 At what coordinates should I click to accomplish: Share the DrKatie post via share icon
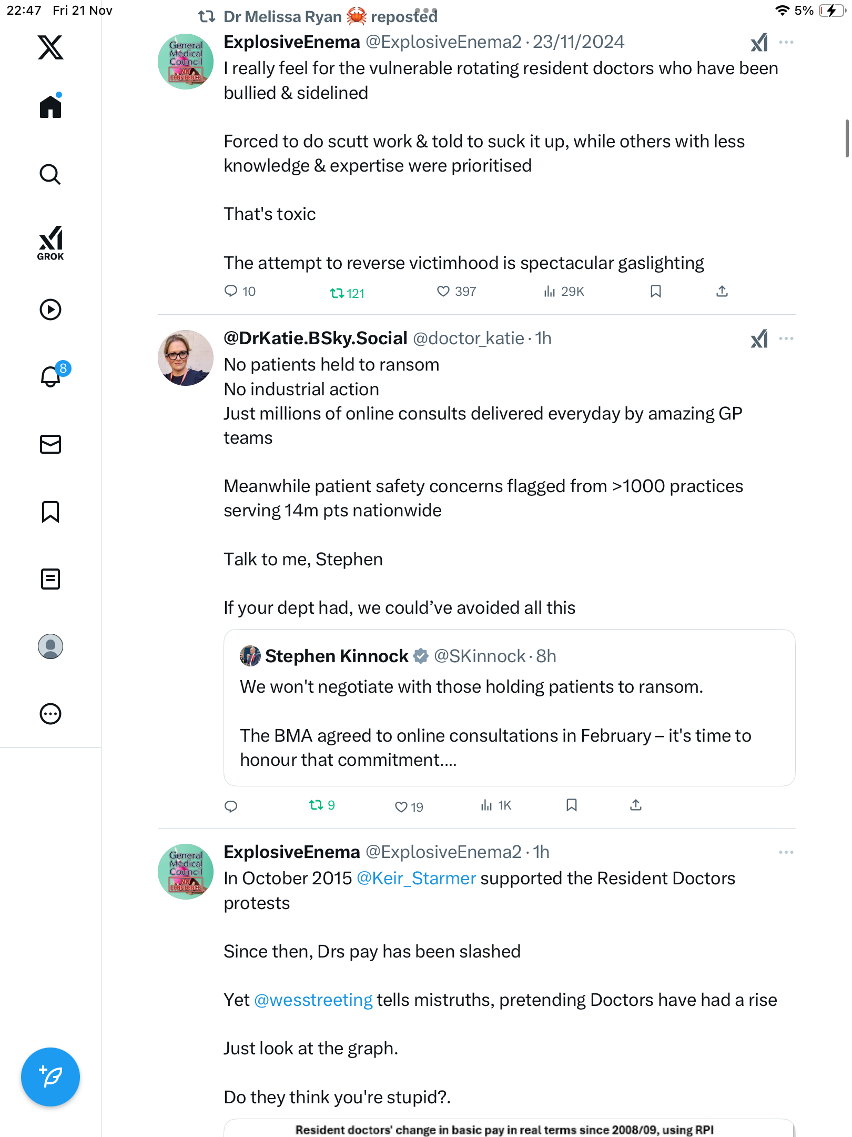636,805
